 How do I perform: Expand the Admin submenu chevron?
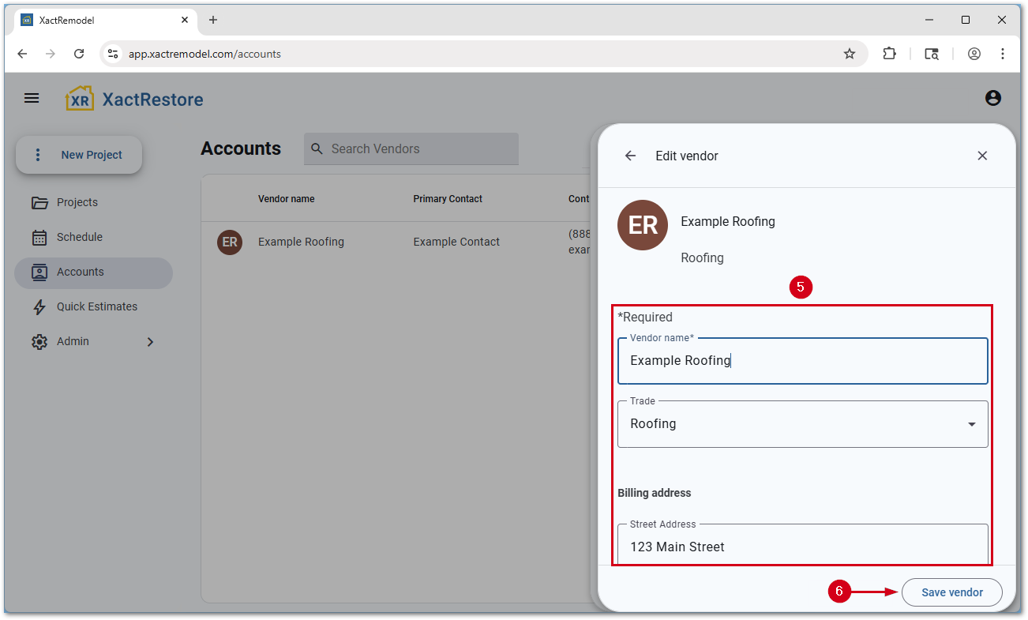tap(150, 342)
